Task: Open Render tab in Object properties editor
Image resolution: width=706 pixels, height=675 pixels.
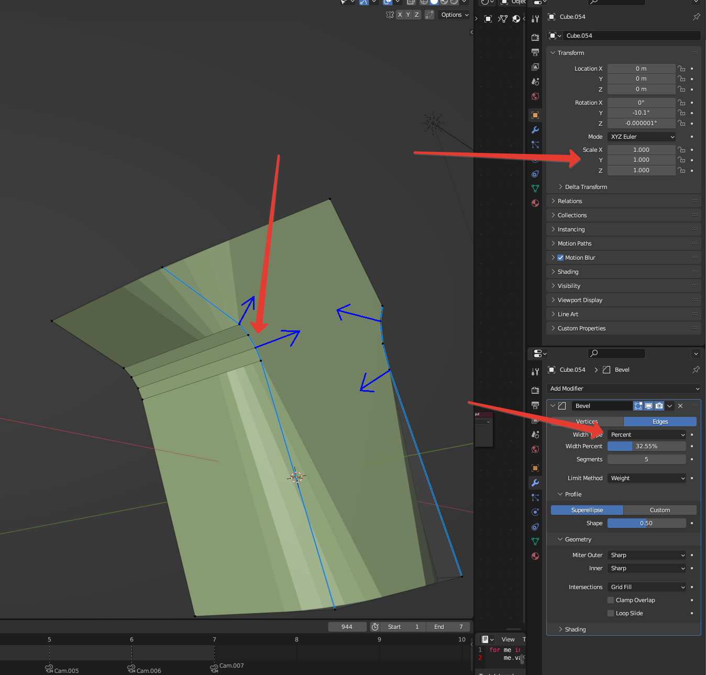Action: [x=535, y=38]
